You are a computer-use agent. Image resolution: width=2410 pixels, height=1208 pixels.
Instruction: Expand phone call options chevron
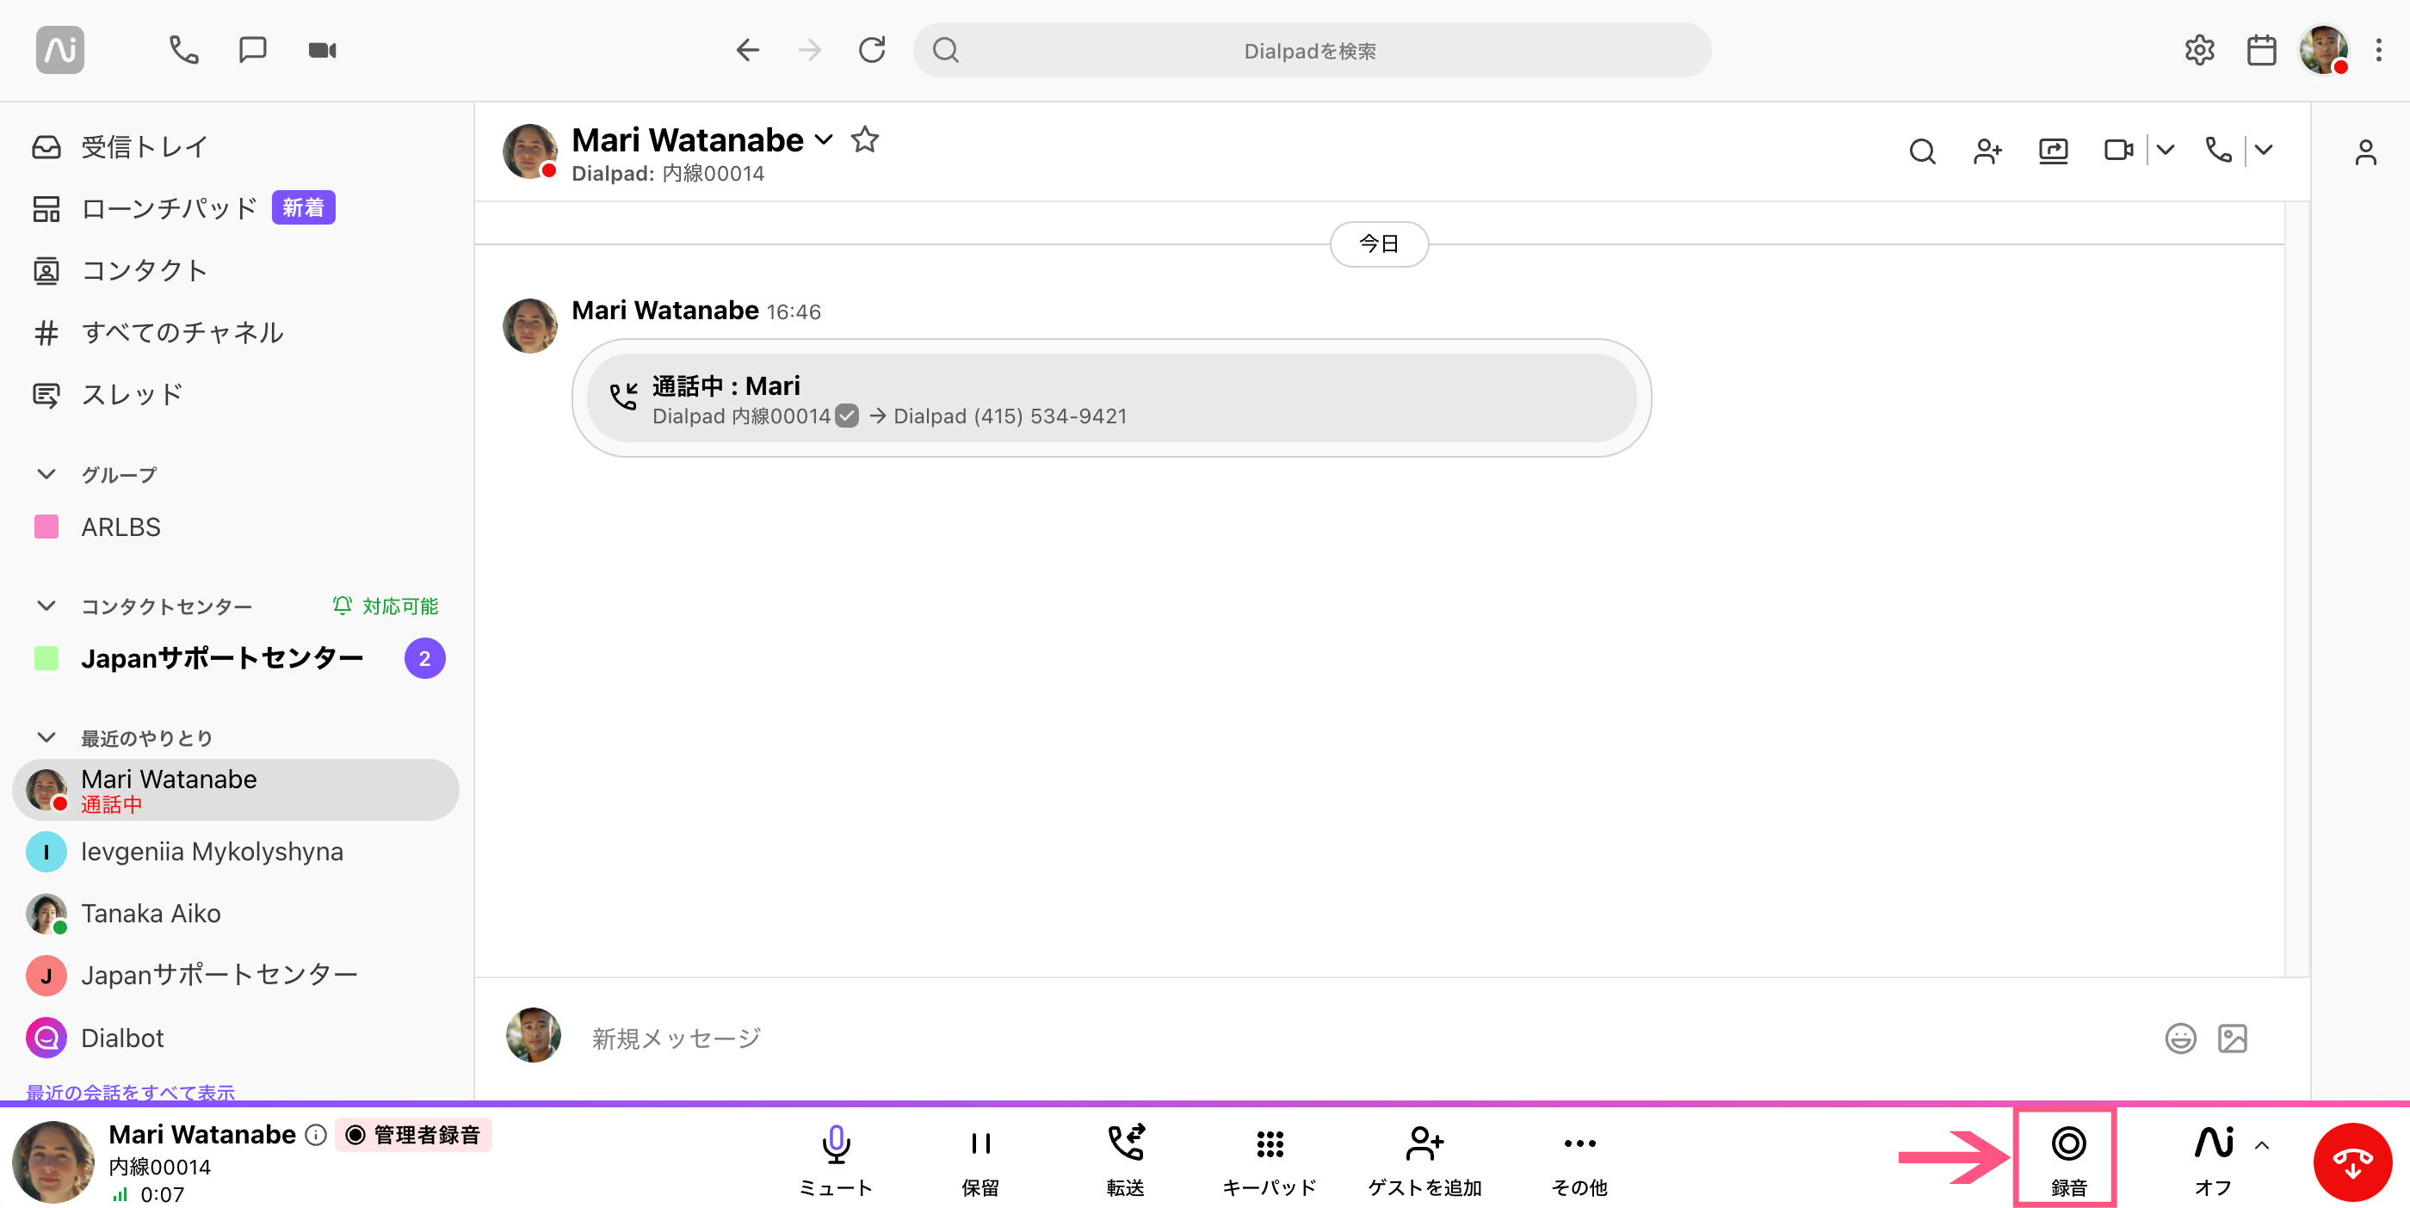coord(2263,150)
